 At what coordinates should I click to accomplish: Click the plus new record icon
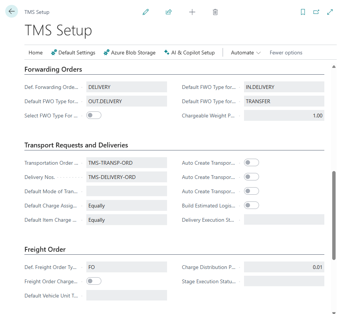[x=192, y=12]
